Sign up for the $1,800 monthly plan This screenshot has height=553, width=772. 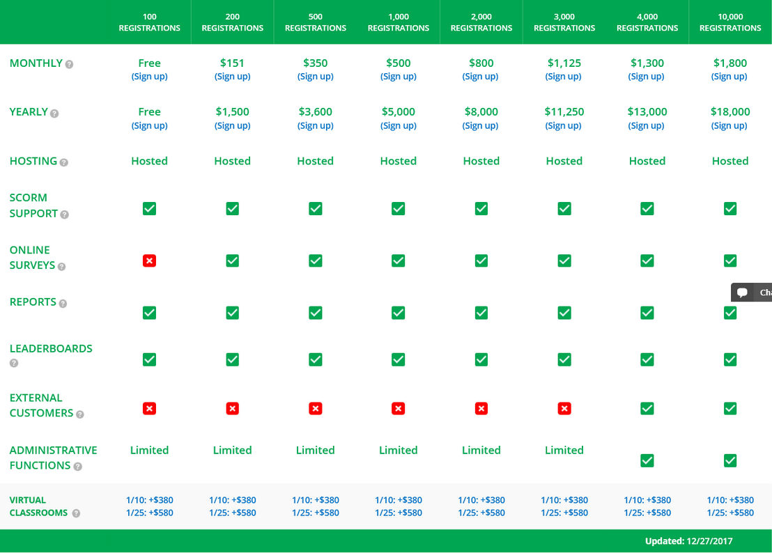[729, 76]
